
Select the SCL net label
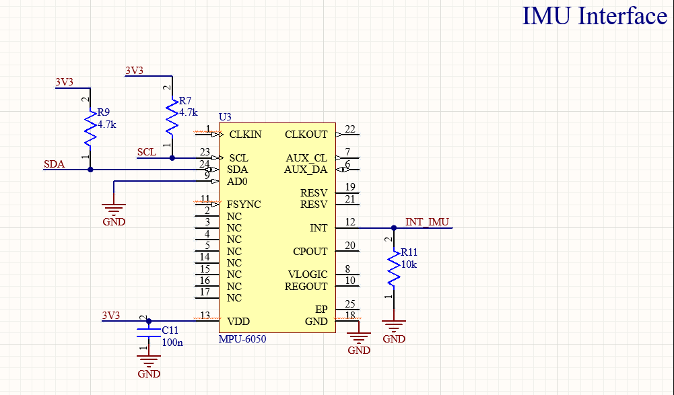click(147, 152)
